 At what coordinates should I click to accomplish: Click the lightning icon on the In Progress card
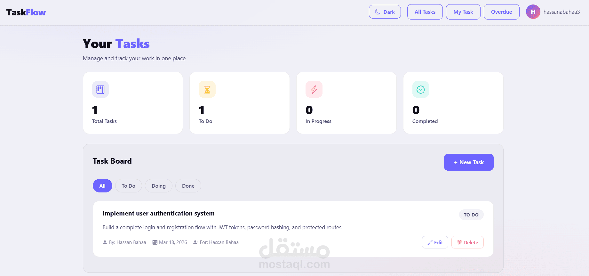pos(314,89)
